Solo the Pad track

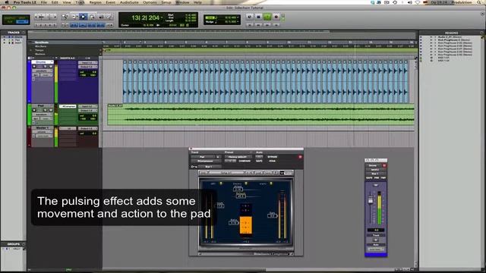pos(46,110)
